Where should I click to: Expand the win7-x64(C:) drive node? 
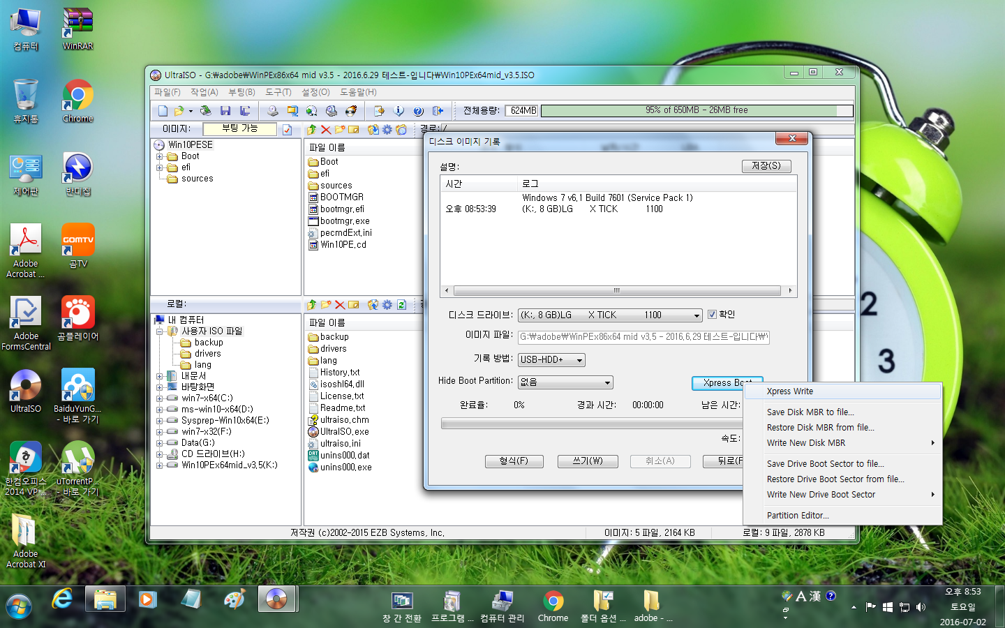159,398
